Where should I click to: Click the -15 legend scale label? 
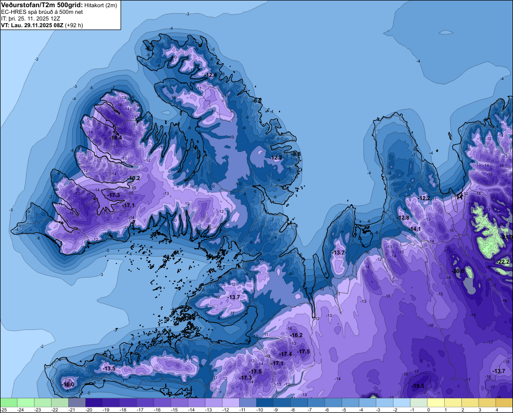(x=174, y=410)
